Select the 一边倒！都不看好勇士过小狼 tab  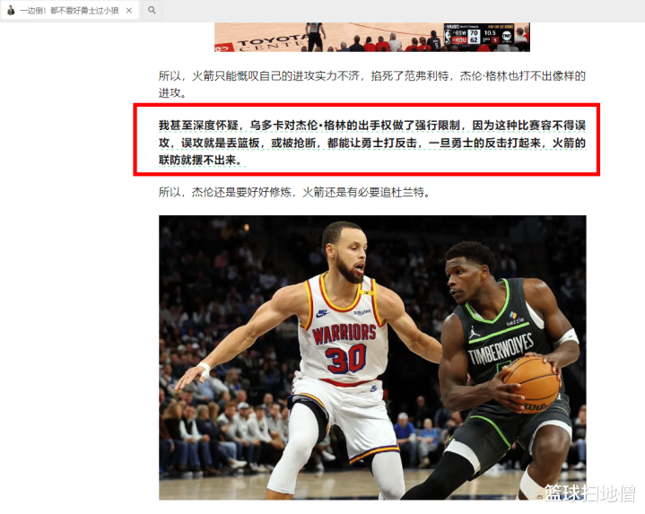(x=69, y=10)
